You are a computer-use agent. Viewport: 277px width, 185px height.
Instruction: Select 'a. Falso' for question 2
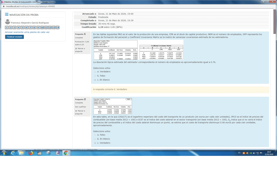click(95, 134)
